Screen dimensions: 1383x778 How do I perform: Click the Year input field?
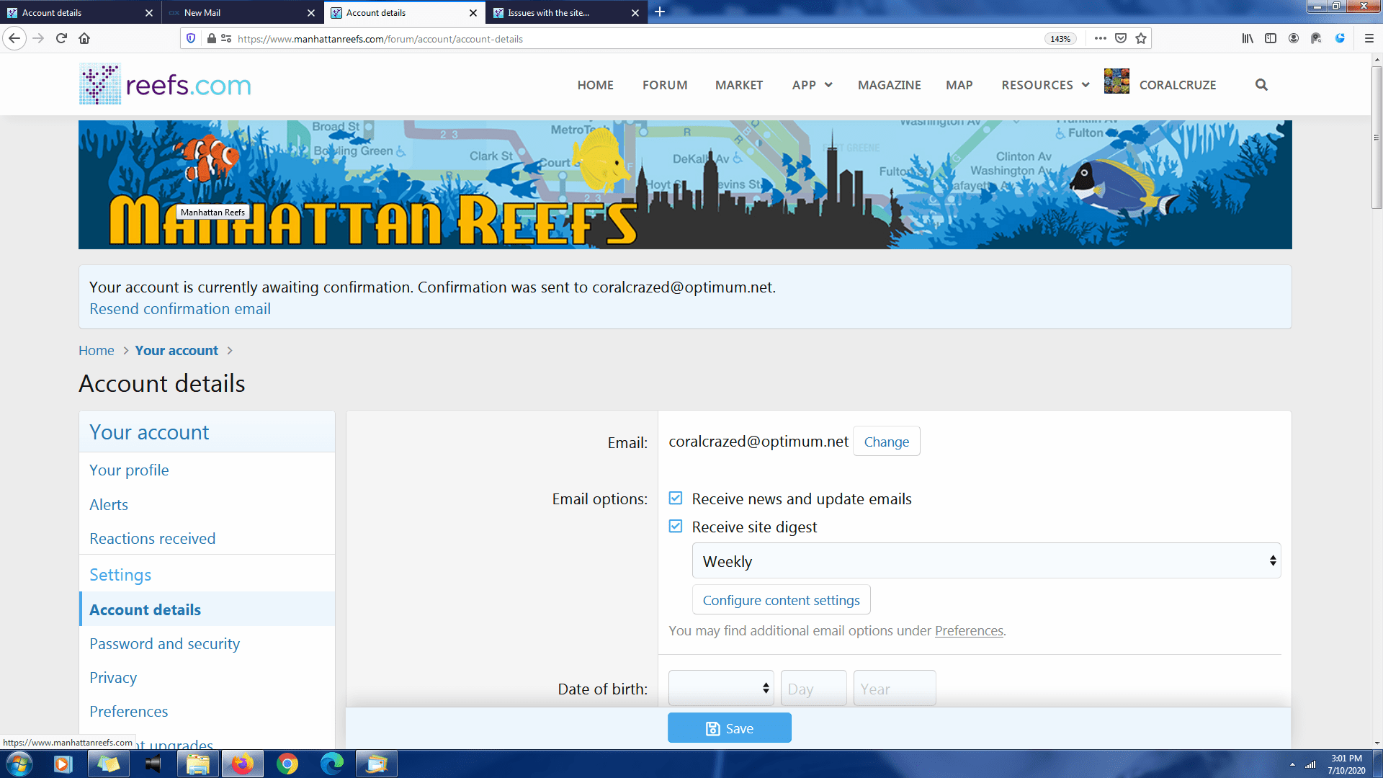[894, 689]
